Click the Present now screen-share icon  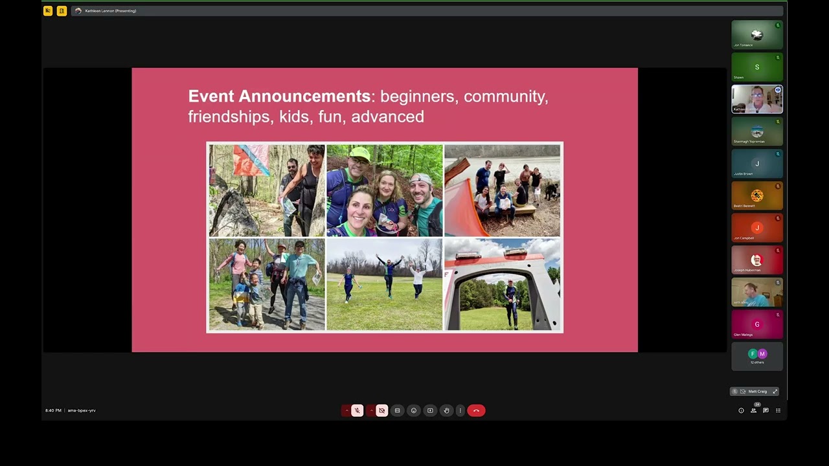(430, 410)
